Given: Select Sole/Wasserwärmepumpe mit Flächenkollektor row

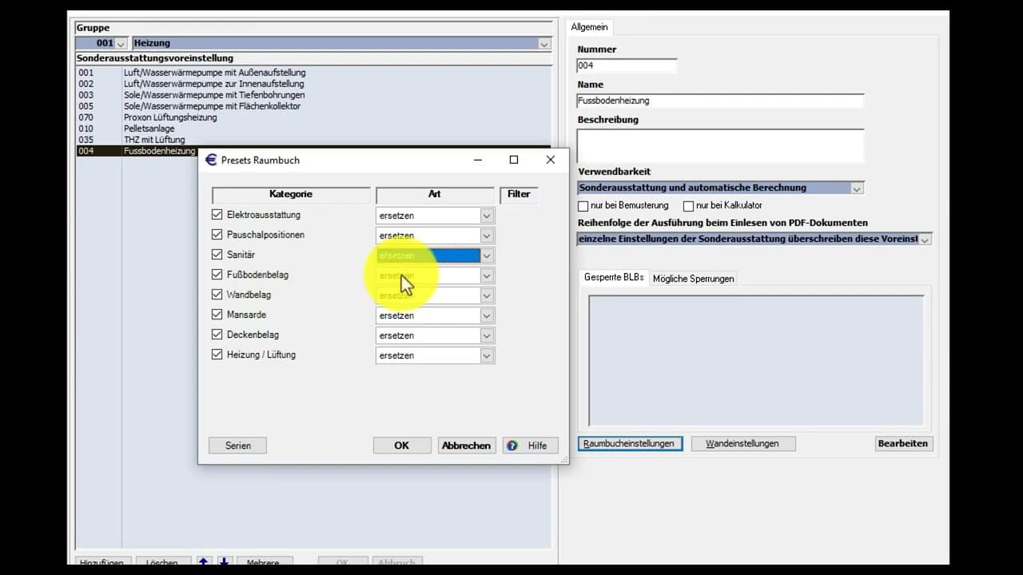Looking at the screenshot, I should point(313,106).
